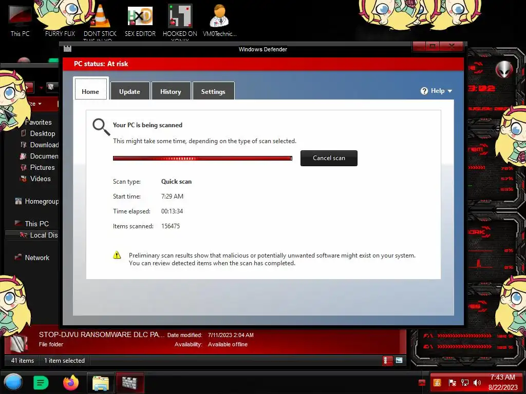Click the Alienware head gadget icon
This screenshot has height=394, width=526.
[504, 69]
